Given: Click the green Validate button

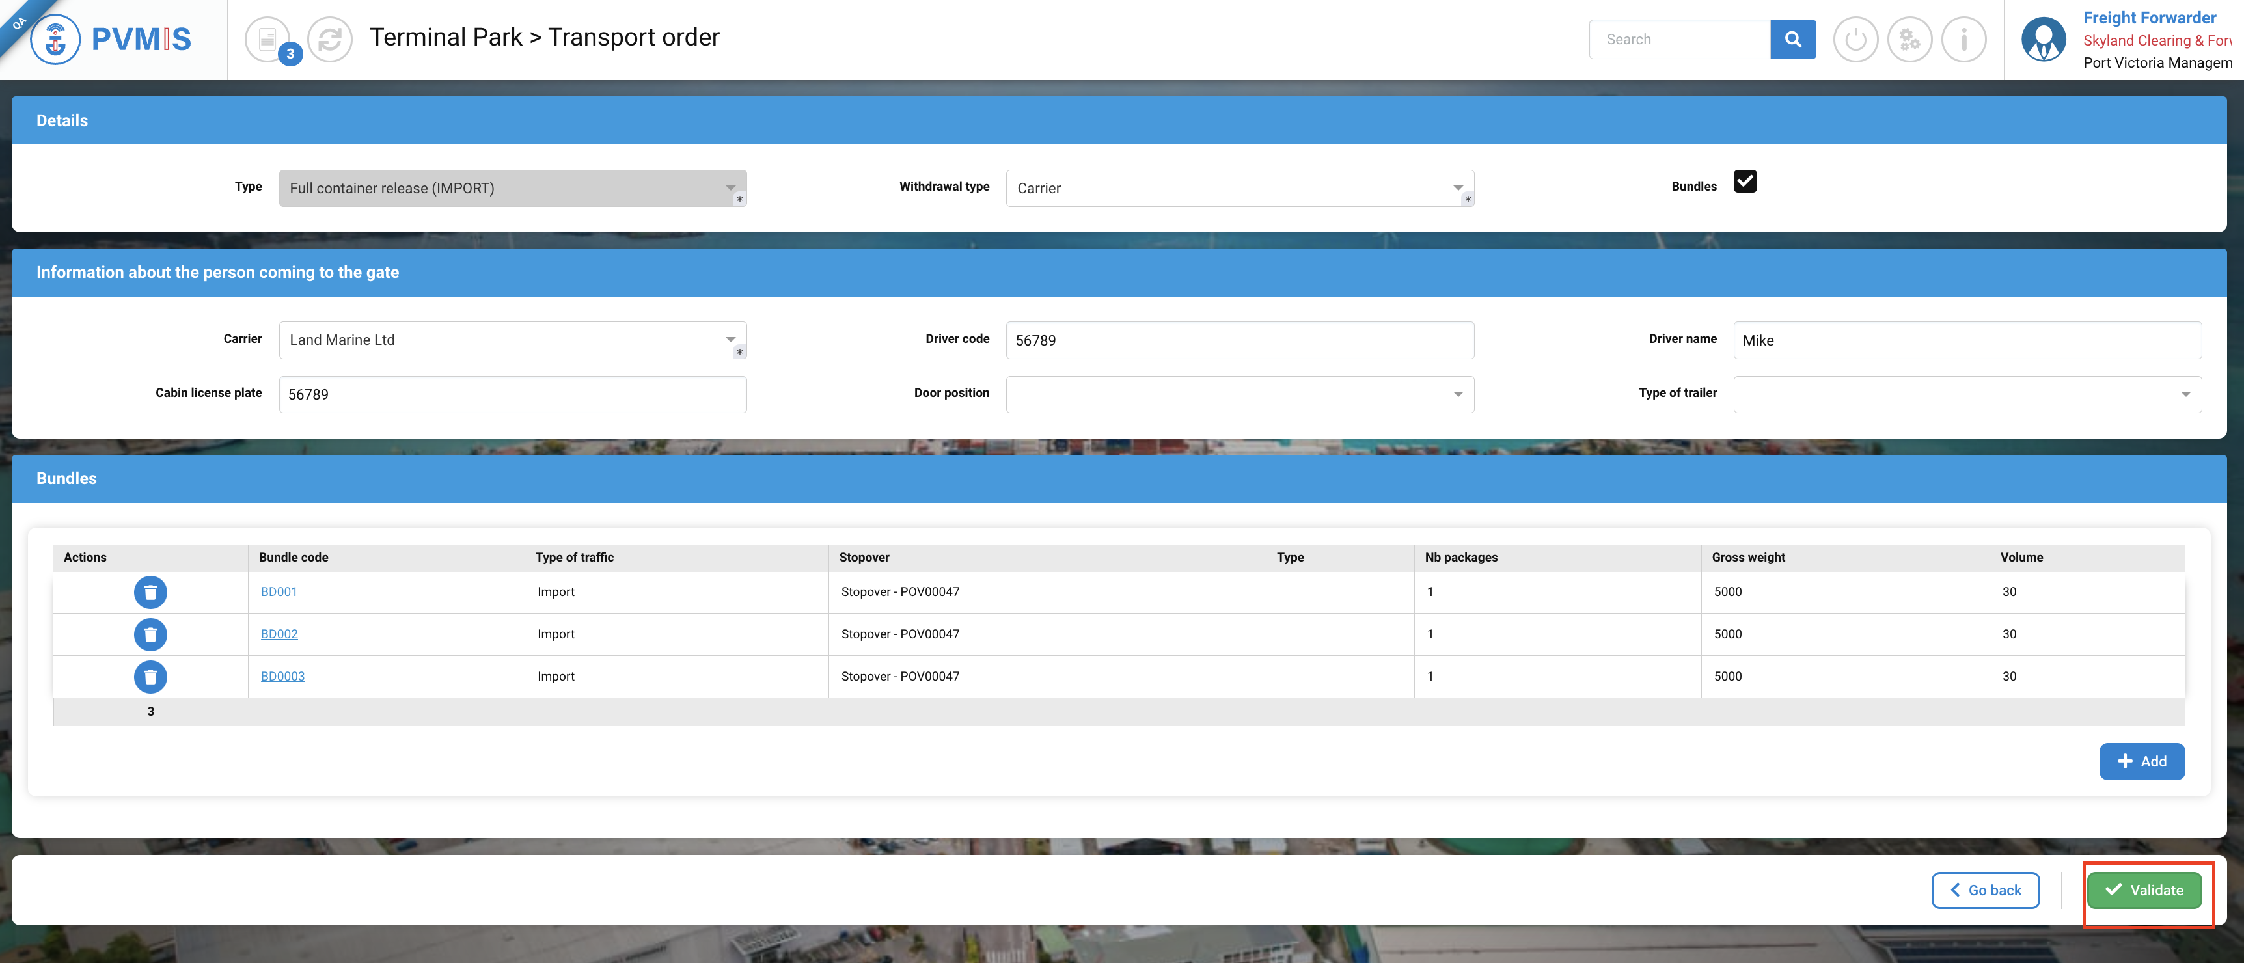Looking at the screenshot, I should (2143, 890).
